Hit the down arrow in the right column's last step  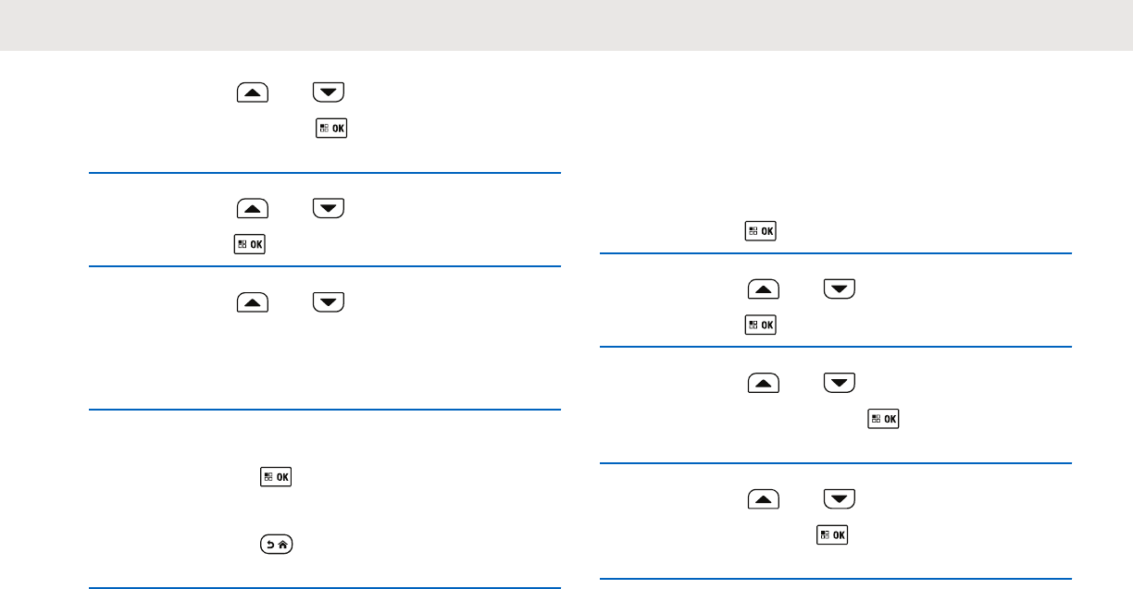(839, 500)
